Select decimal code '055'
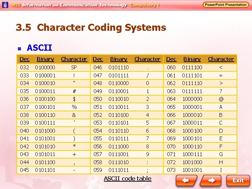Image resolution: width=252 pixels, height=189 pixels. point(98,139)
